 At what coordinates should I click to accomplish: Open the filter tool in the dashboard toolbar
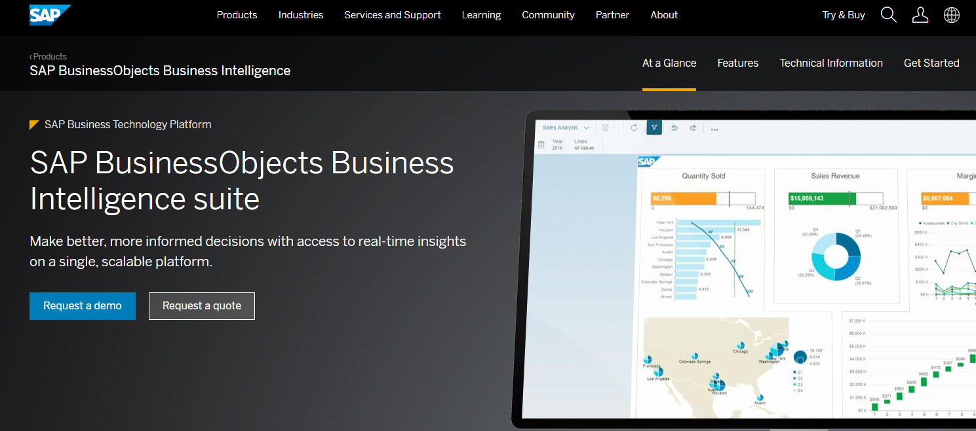(654, 128)
